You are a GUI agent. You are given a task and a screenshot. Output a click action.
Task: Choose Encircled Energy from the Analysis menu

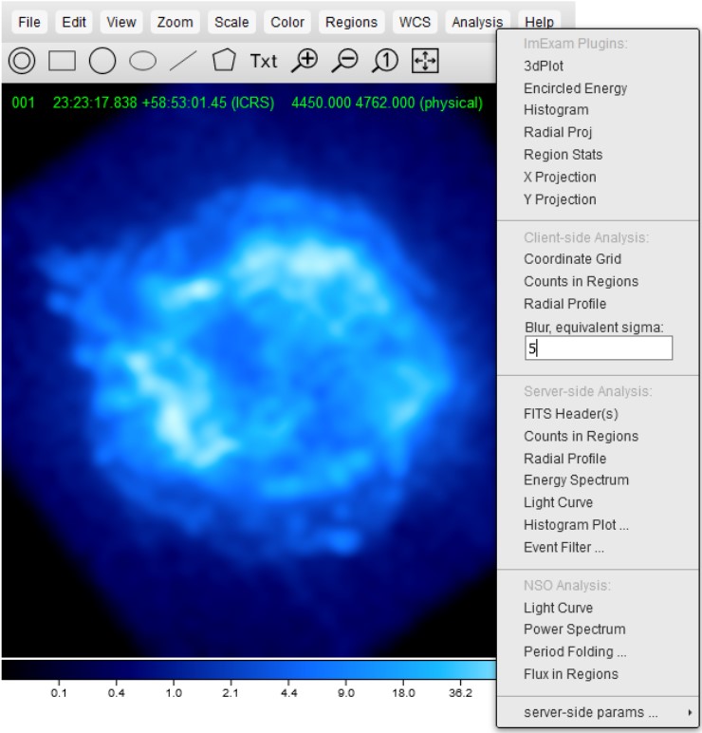point(575,88)
